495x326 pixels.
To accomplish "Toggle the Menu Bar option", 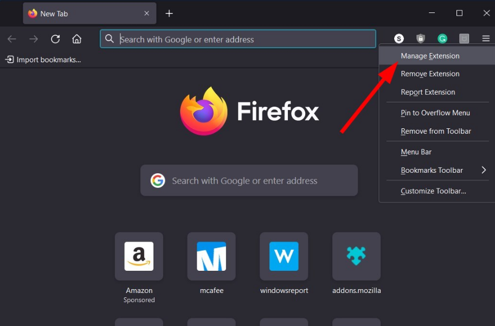I will point(437,152).
